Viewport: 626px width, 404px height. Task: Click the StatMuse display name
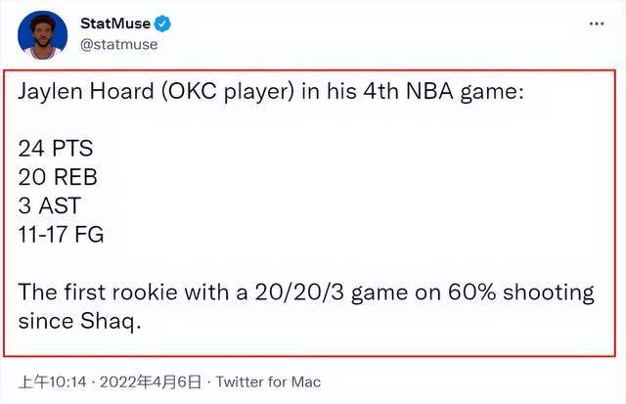pyautogui.click(x=115, y=23)
